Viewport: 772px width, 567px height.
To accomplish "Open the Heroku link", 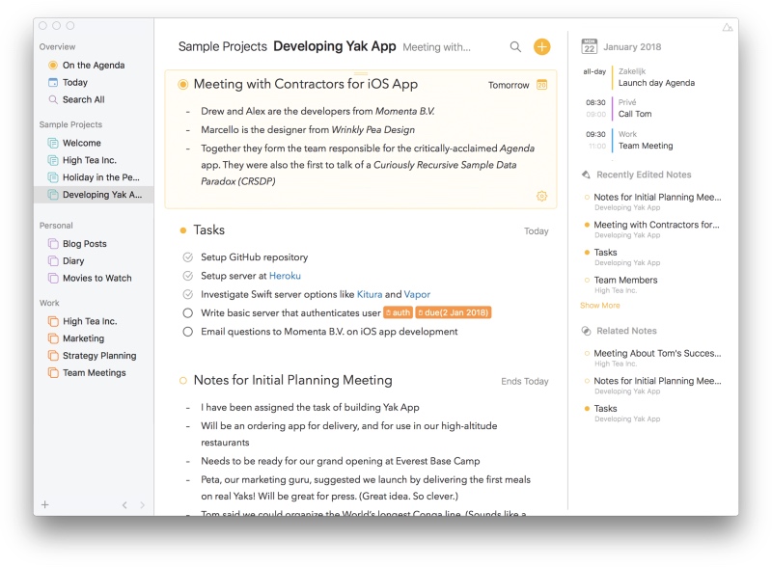I will 285,276.
